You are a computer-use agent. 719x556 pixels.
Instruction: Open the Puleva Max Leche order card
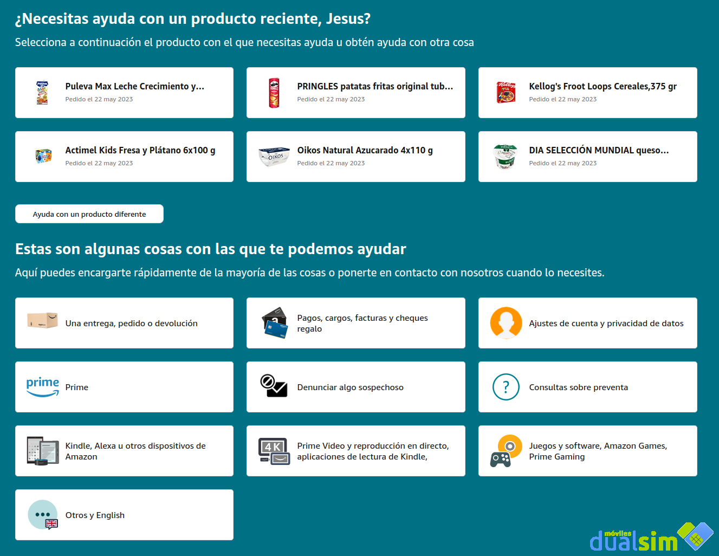click(x=124, y=92)
